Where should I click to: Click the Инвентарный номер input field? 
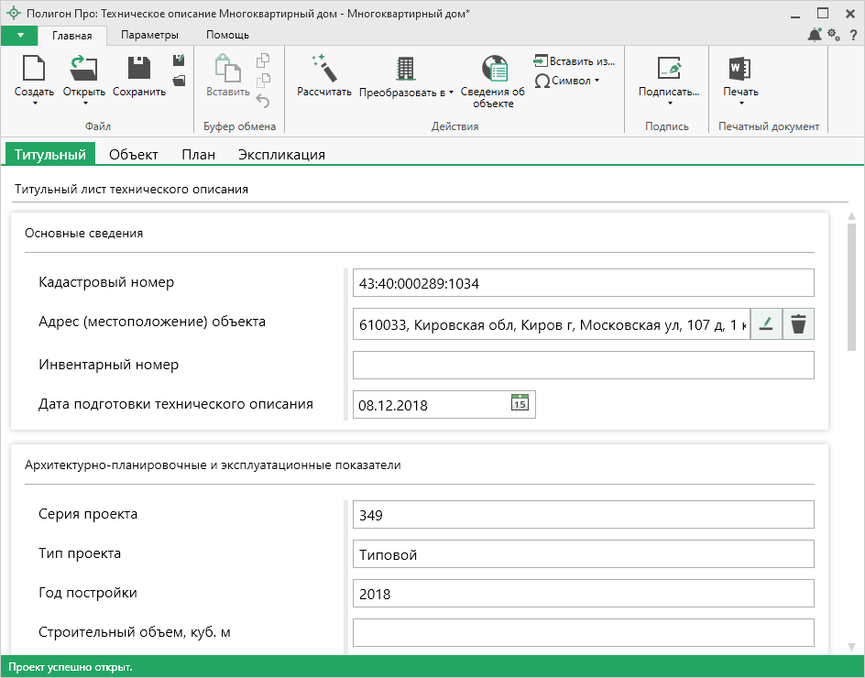(583, 366)
